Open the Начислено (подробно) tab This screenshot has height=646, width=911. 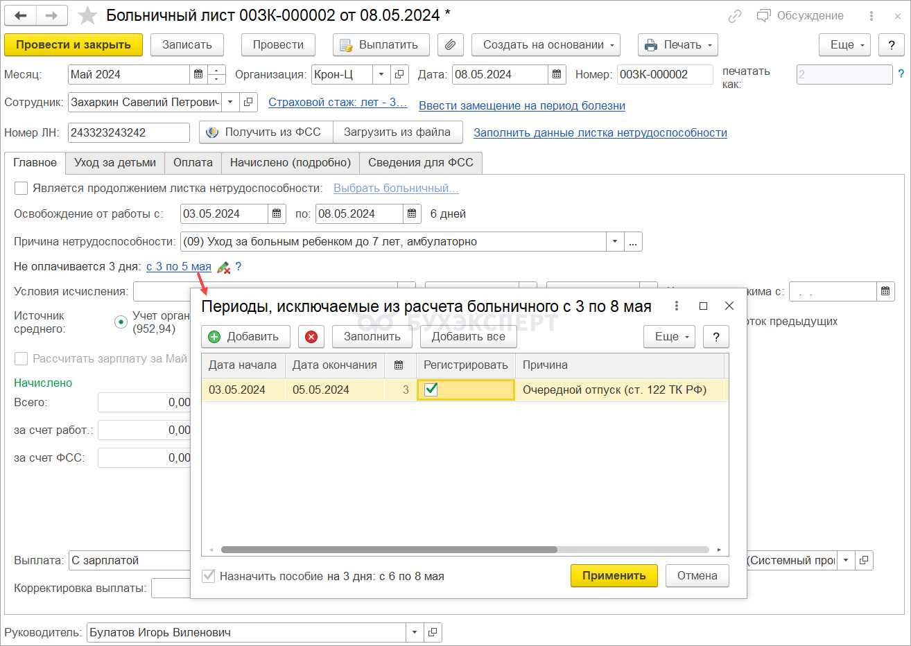pos(290,163)
